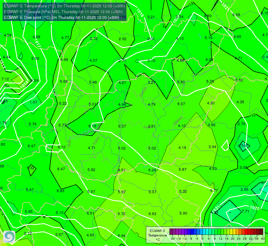
Task: Click the cyan swatch above 0 in legend
Action: point(204,232)
